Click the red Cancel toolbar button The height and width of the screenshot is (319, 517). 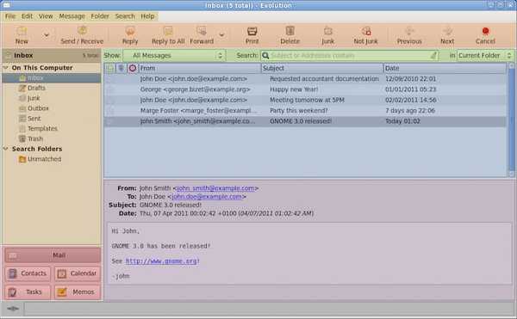coord(485,35)
